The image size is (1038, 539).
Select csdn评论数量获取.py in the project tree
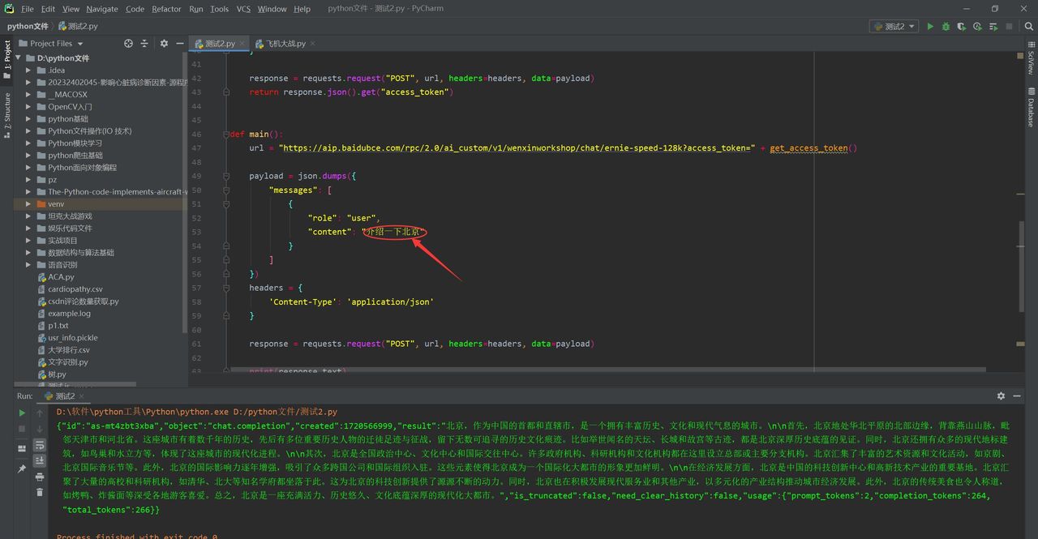point(83,302)
